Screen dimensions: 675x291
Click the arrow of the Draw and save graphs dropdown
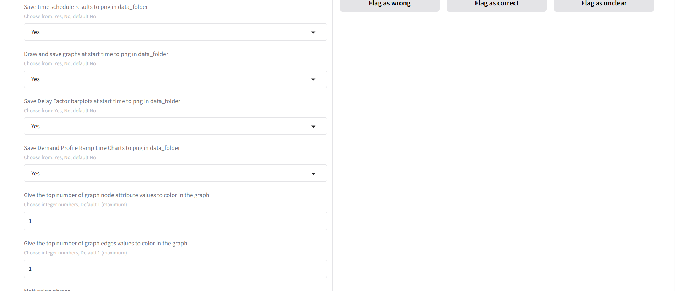[x=313, y=79]
